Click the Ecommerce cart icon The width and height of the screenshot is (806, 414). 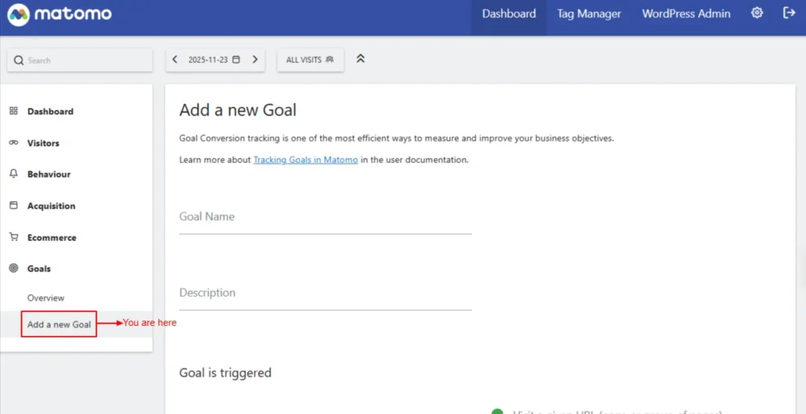(x=13, y=237)
